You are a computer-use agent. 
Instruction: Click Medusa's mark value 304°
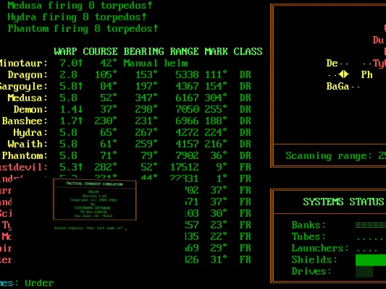[216, 98]
